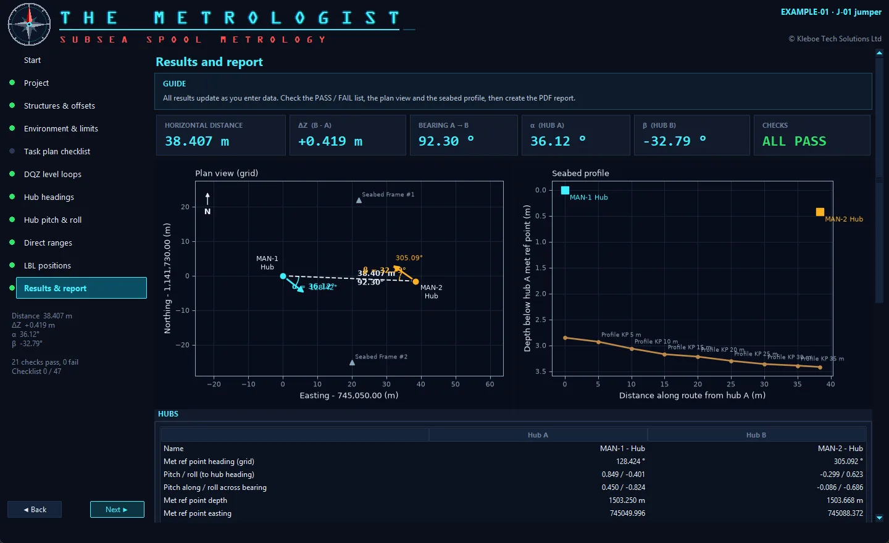The width and height of the screenshot is (889, 543).
Task: Click the green status dot beside Project
Action: pos(12,82)
